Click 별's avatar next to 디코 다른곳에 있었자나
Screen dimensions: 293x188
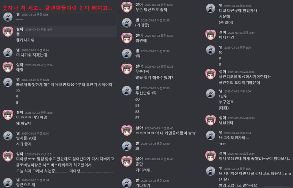(211, 8)
